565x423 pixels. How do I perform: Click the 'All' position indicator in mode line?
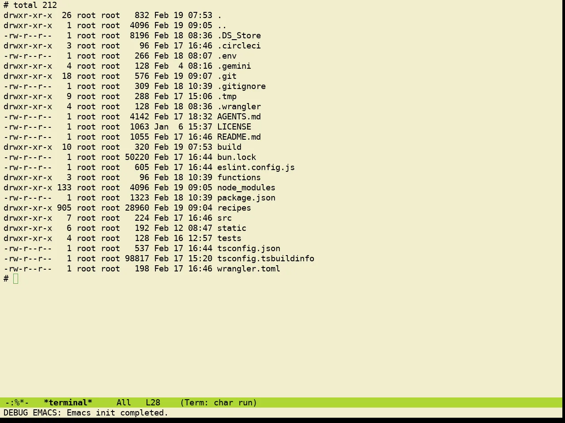pyautogui.click(x=124, y=403)
